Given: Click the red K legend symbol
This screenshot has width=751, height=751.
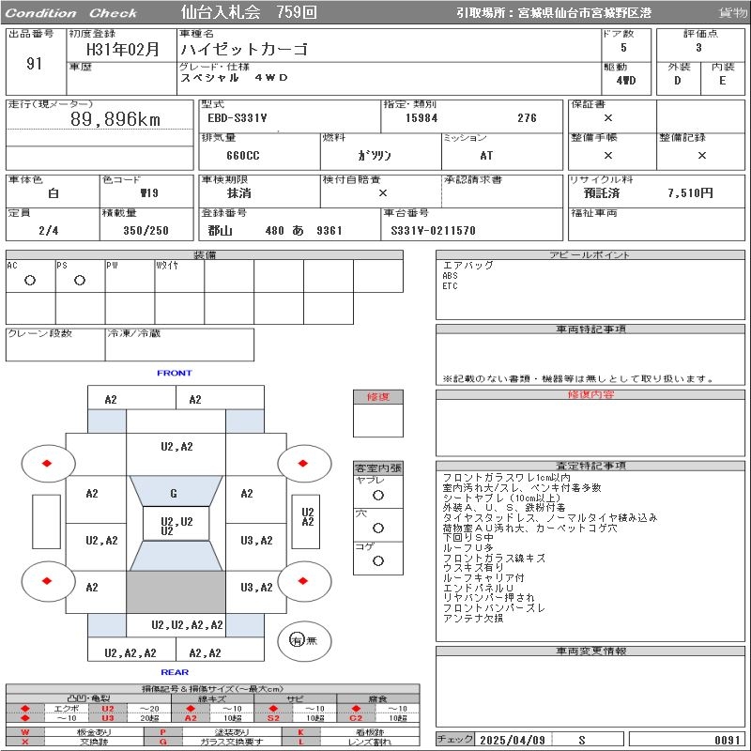Looking at the screenshot, I should 300,732.
